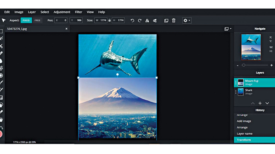The image size is (275, 154).
Task: Flip the layer horizontally
Action: click(147, 20)
